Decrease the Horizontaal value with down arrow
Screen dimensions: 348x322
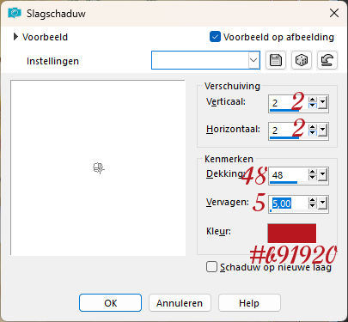[x=313, y=133]
